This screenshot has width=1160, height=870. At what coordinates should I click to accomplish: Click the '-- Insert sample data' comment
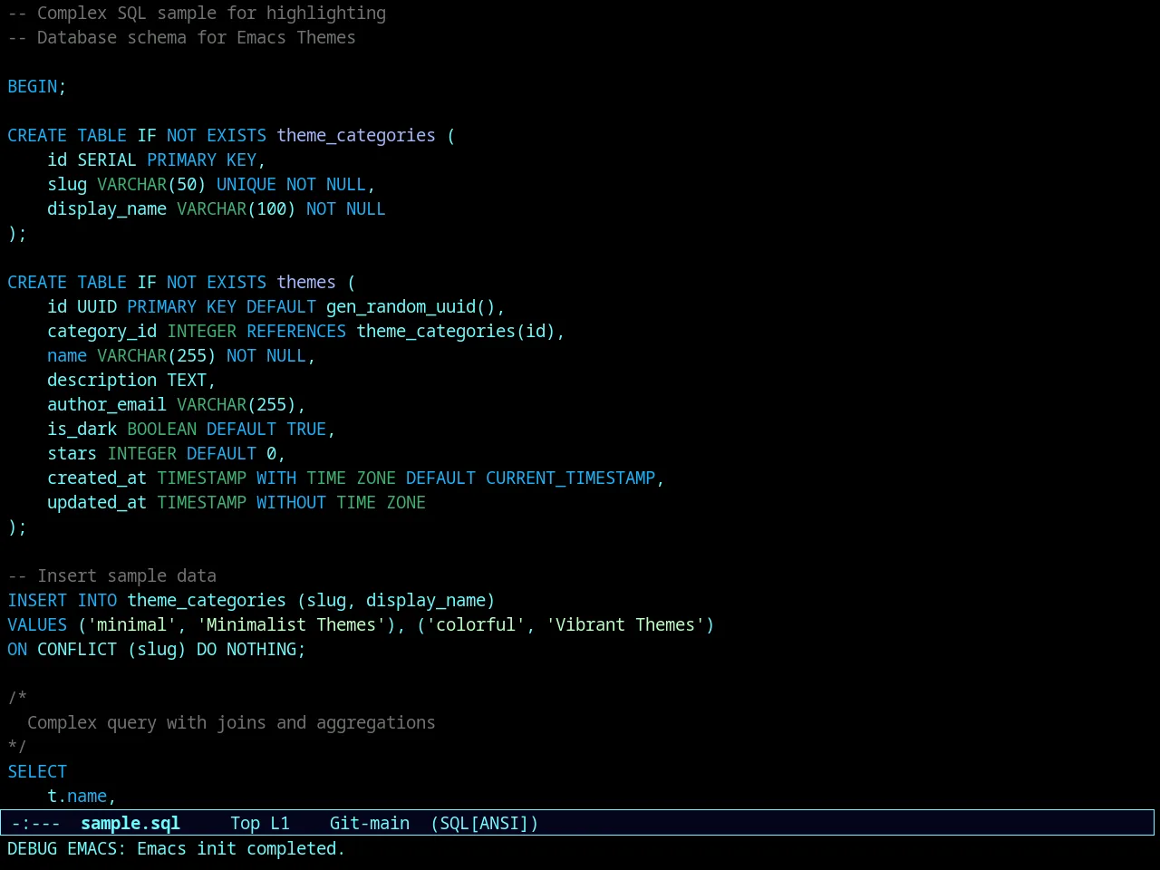111,575
